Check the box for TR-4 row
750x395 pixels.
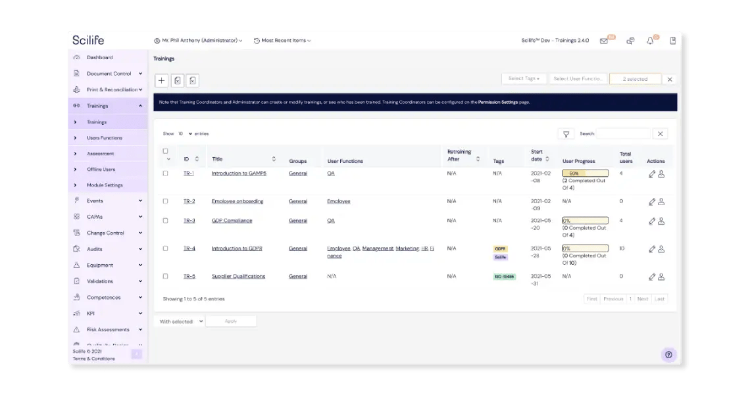click(x=166, y=248)
